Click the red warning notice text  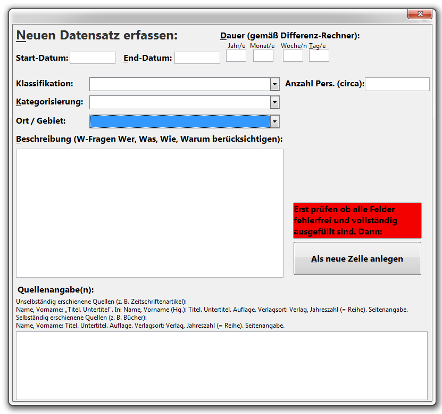pyautogui.click(x=357, y=220)
